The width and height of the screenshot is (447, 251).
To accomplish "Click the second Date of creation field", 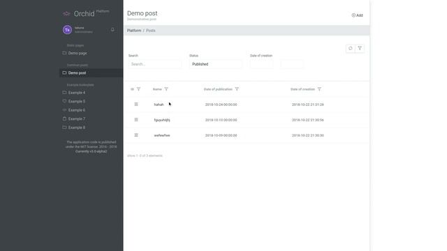I will [x=292, y=64].
